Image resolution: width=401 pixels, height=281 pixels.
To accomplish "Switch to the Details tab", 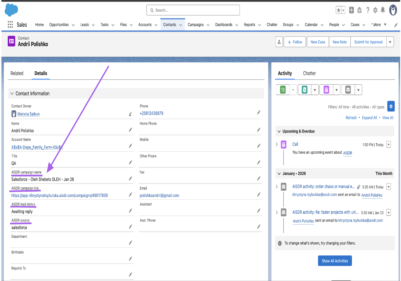I will coord(41,73).
